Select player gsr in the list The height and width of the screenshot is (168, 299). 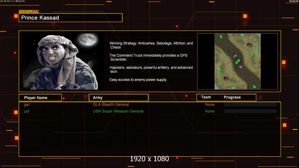point(27,104)
